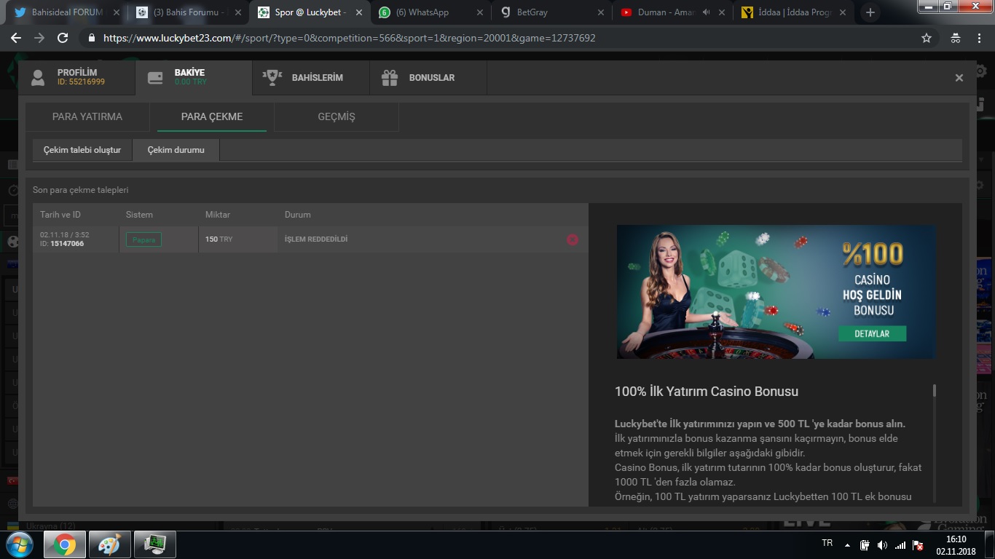Open the Profilim tab with user icon

[76, 78]
